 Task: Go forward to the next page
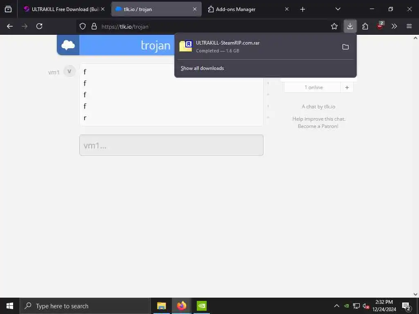pyautogui.click(x=24, y=26)
